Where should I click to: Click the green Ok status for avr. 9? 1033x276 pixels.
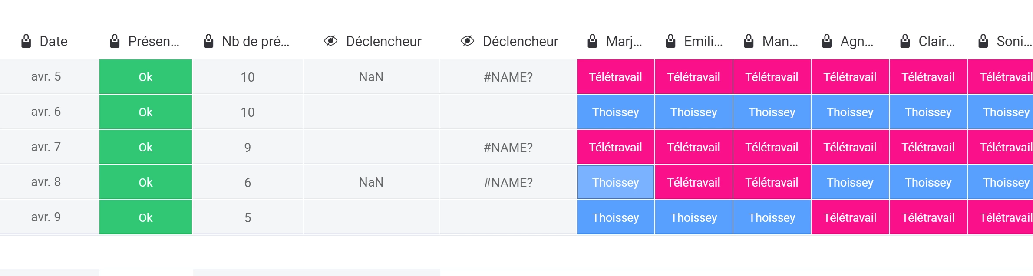(x=145, y=217)
